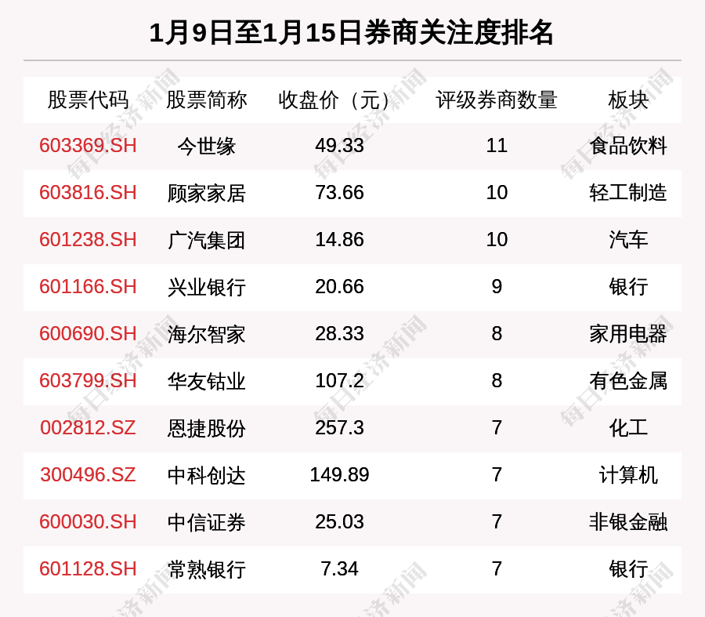The height and width of the screenshot is (617, 705).
Task: Select stock name 广汽集团
Action: [206, 240]
